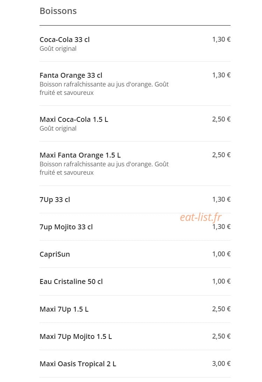Click the 1,00 € Eau Cristaline price
The image size is (262, 382).
point(221,281)
